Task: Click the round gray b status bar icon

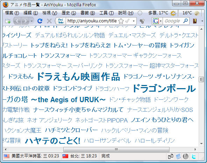Action: pyautogui.click(x=185, y=156)
